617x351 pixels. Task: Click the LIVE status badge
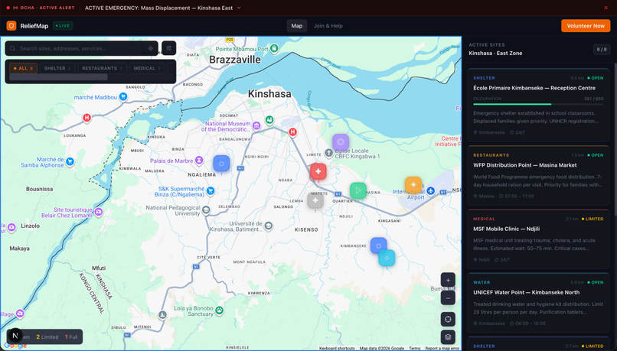(63, 25)
